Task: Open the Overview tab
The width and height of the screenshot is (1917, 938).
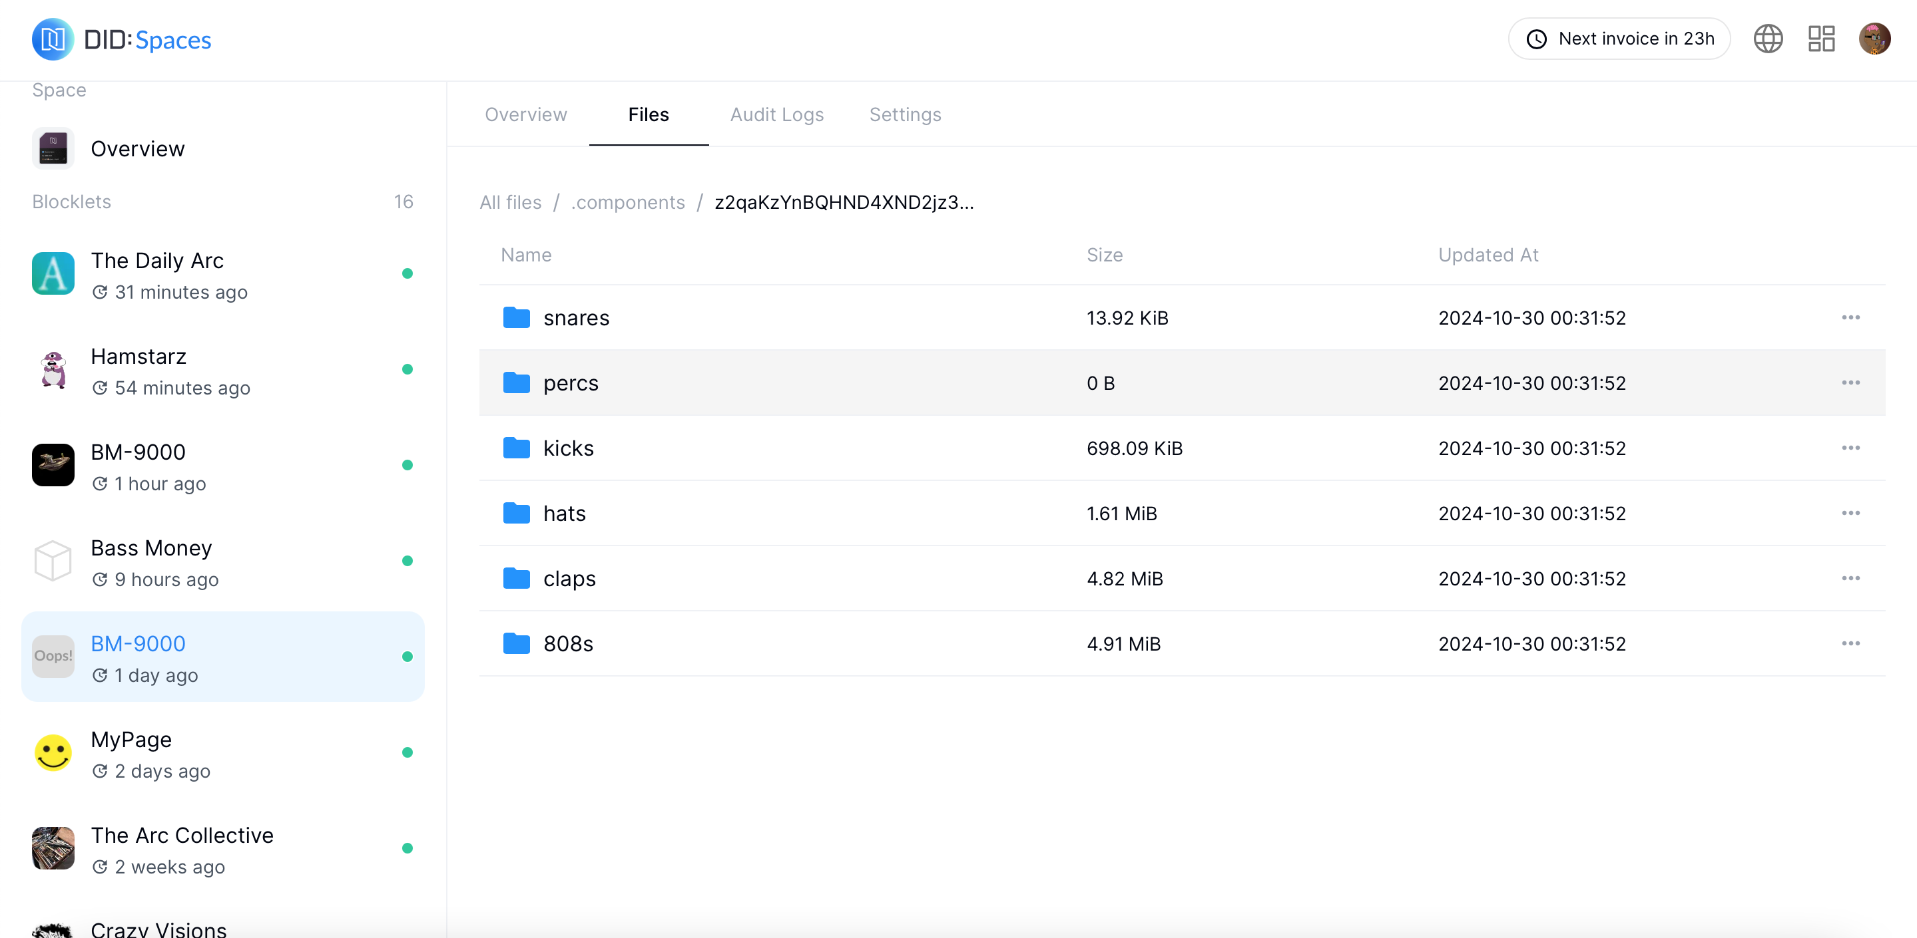Action: [525, 114]
